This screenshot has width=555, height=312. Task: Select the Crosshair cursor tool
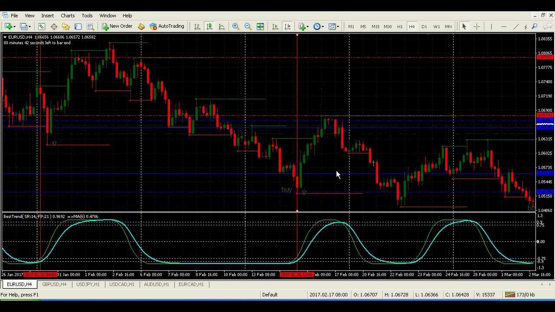tap(477, 26)
